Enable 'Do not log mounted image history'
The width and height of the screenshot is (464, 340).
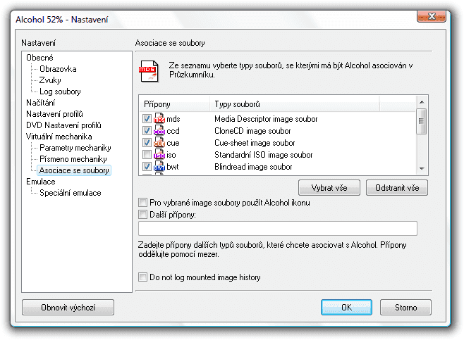(142, 277)
